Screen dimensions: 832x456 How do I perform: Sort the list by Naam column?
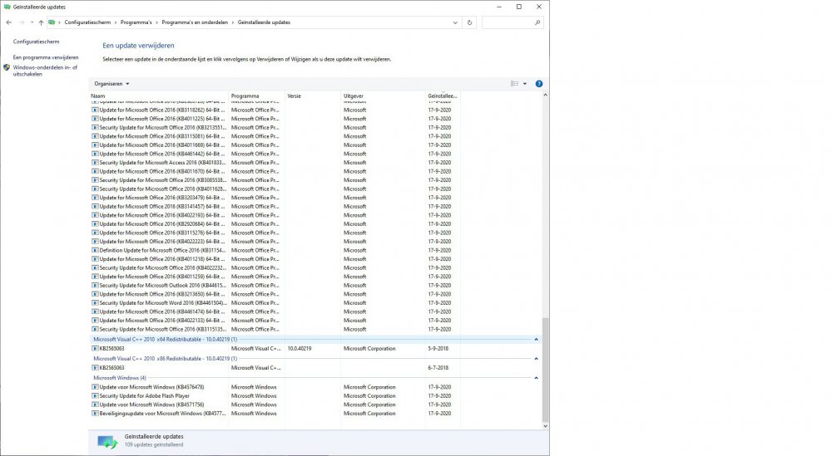[158, 96]
